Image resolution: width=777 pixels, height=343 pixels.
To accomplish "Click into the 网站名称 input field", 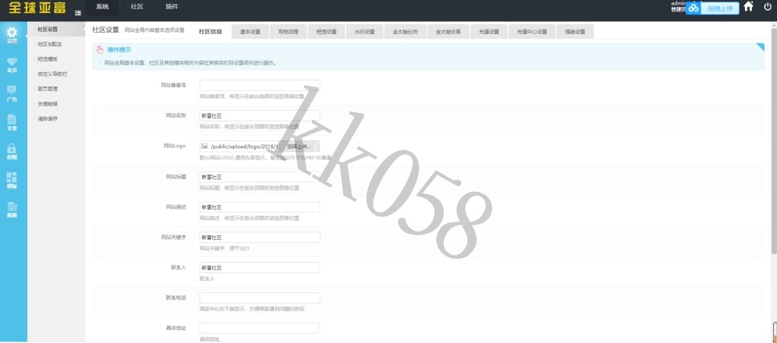I will pyautogui.click(x=260, y=115).
